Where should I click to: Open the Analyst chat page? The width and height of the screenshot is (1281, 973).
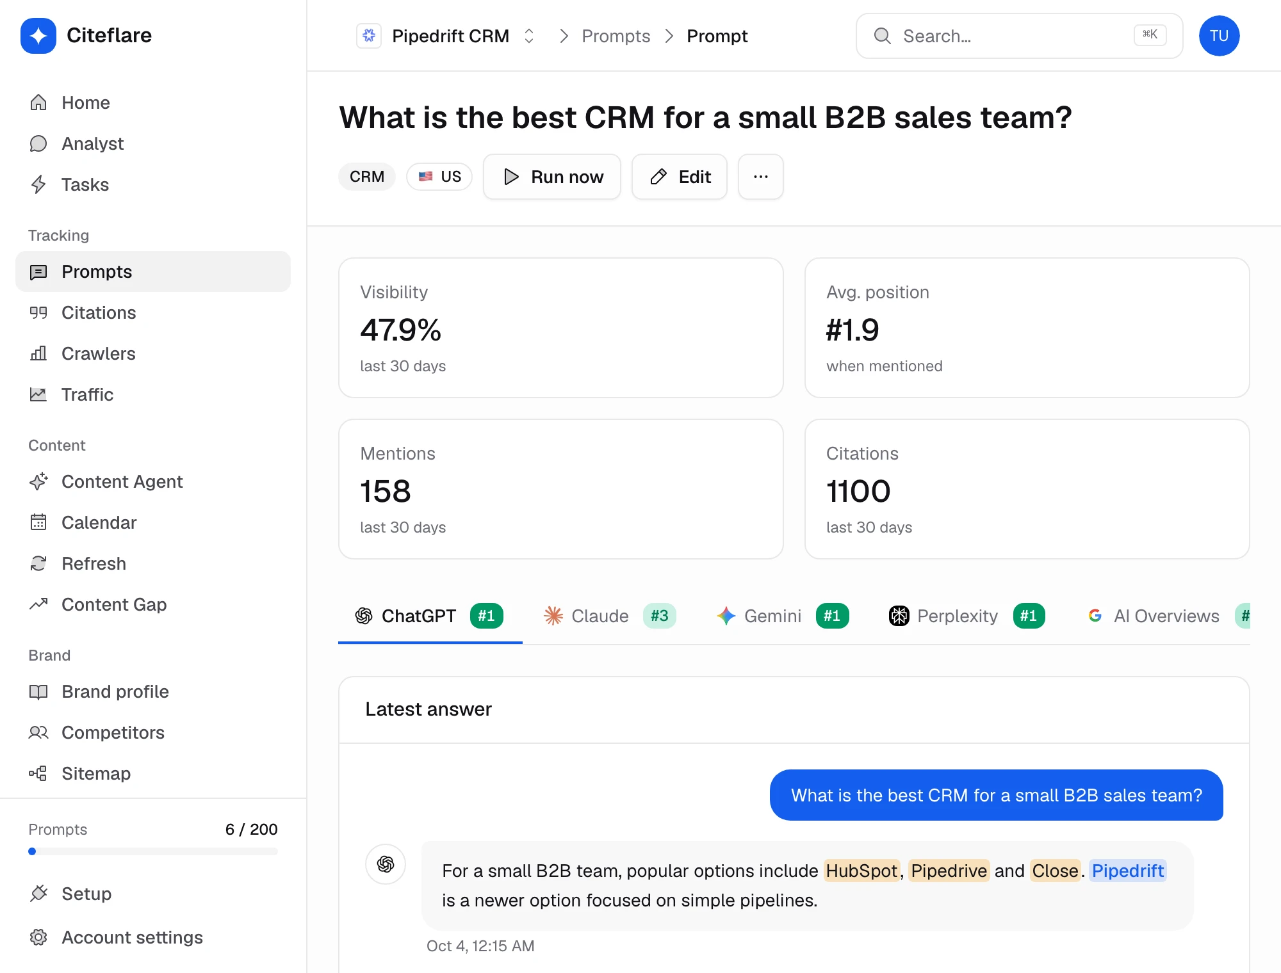coord(153,143)
